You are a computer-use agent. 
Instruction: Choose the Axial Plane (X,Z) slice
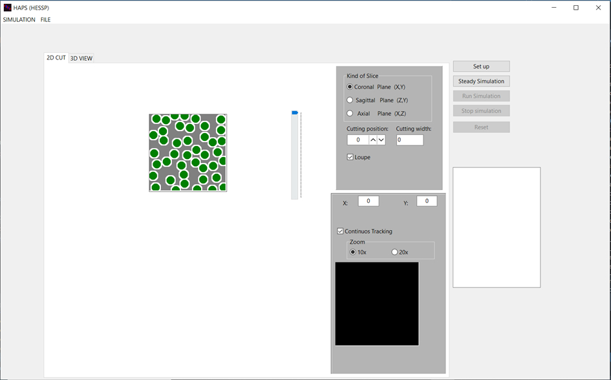(350, 114)
